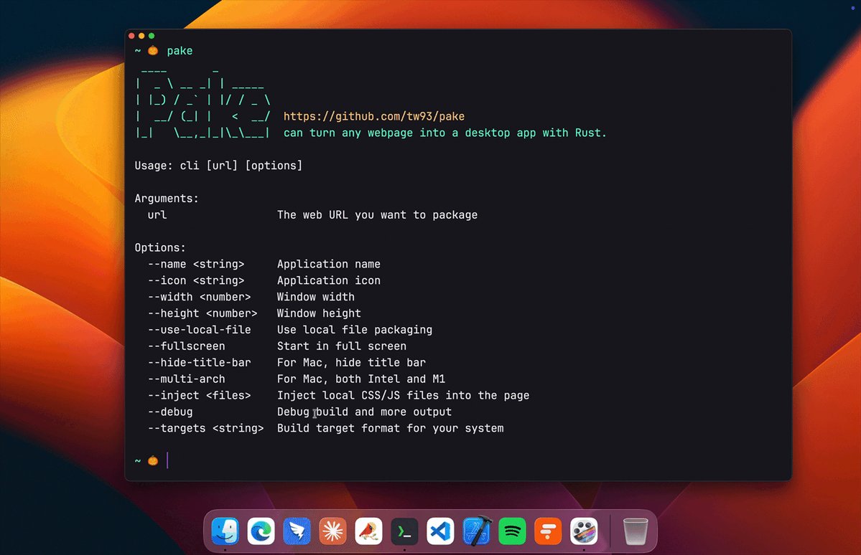Close the terminal window with red button
861x555 pixels.
(x=131, y=36)
